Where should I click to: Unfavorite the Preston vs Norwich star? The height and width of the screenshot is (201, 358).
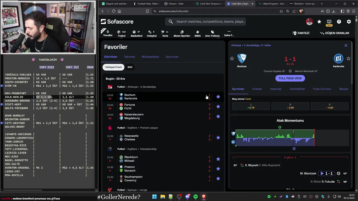(x=218, y=169)
